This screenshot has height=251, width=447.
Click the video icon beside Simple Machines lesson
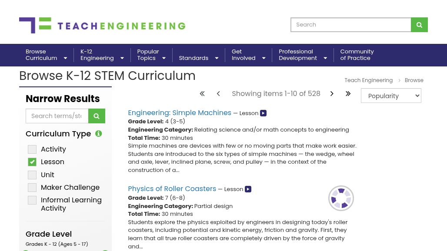click(x=263, y=113)
